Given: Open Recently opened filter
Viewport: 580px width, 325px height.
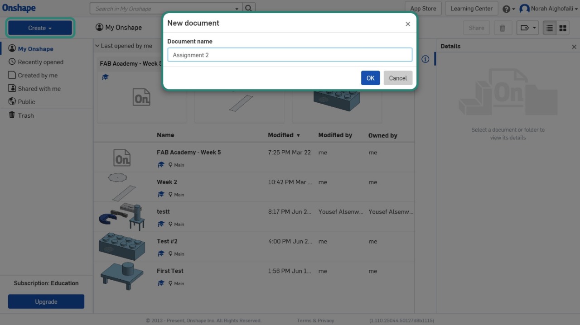Looking at the screenshot, I should pos(36,62).
